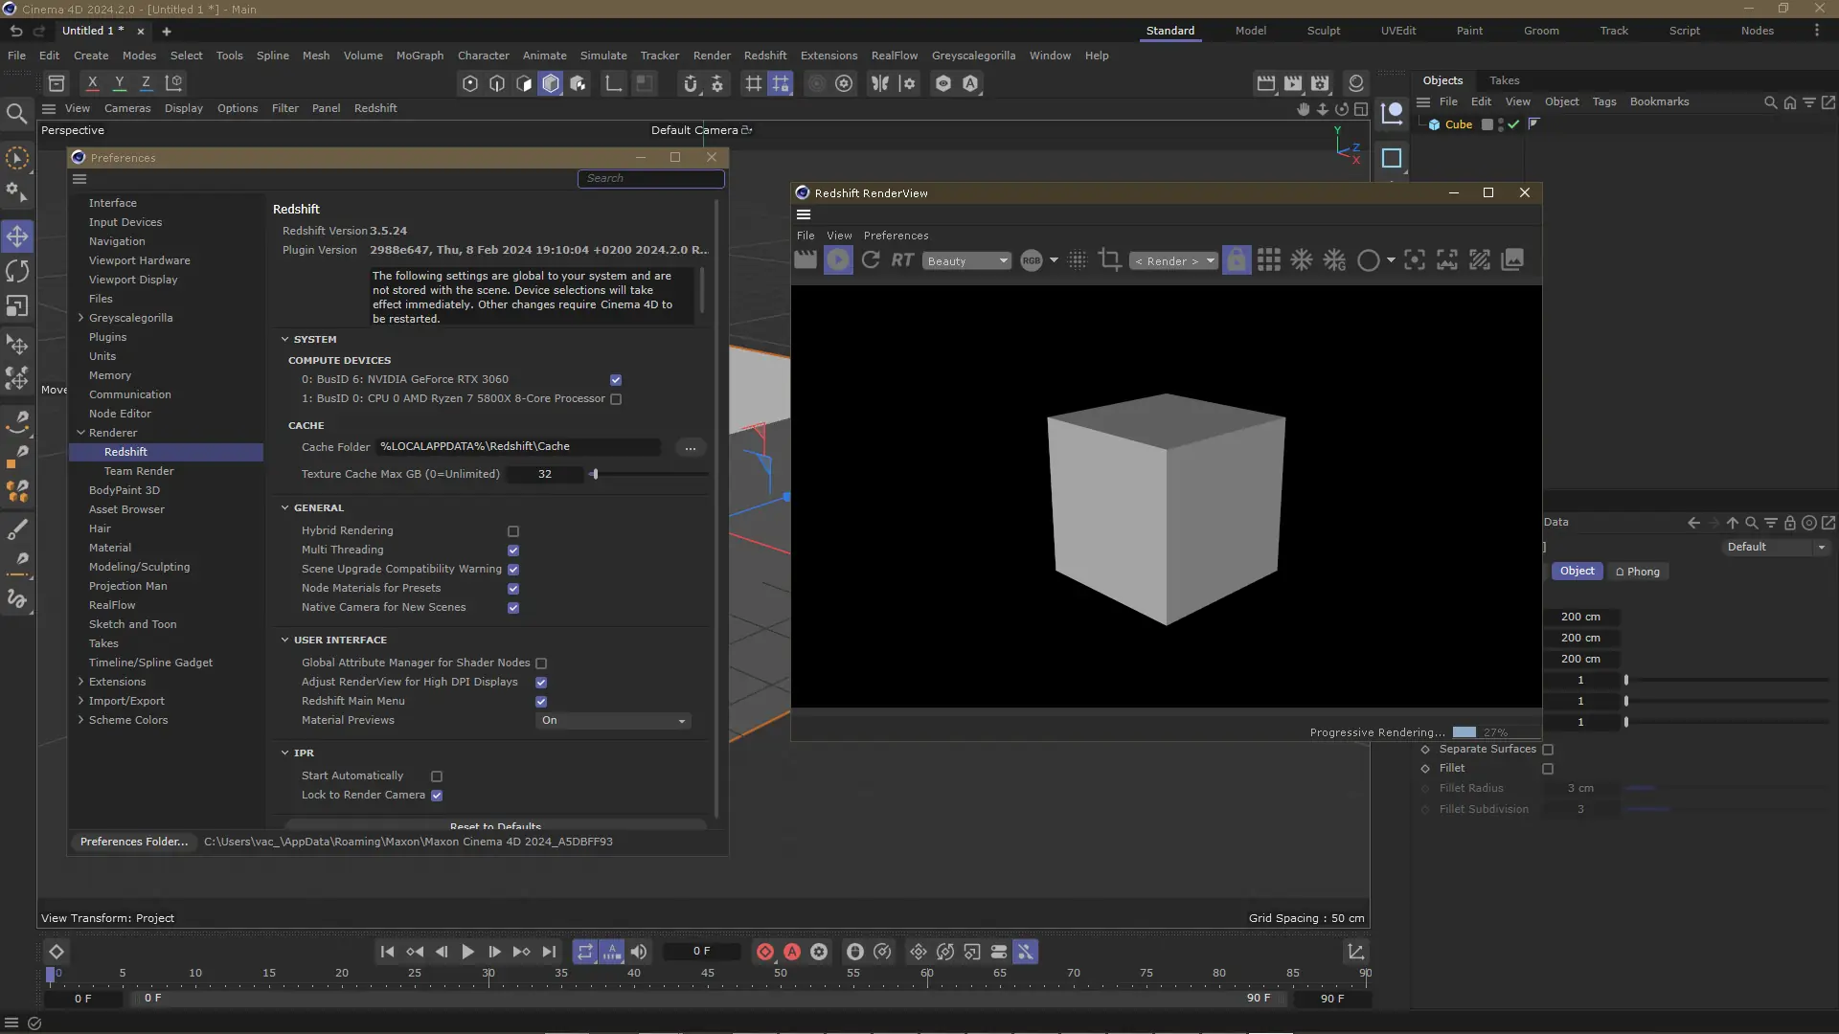The width and height of the screenshot is (1839, 1034).
Task: Click the Preferences Folder button
Action: (134, 842)
